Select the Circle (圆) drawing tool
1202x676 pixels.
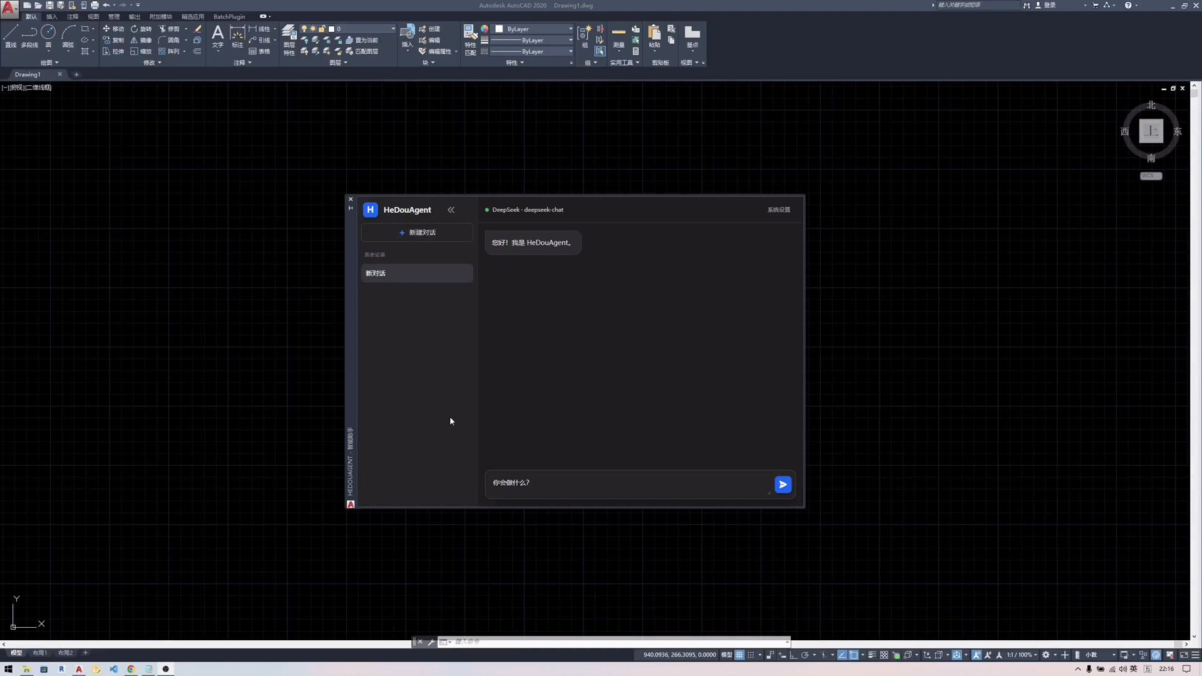[x=48, y=36]
